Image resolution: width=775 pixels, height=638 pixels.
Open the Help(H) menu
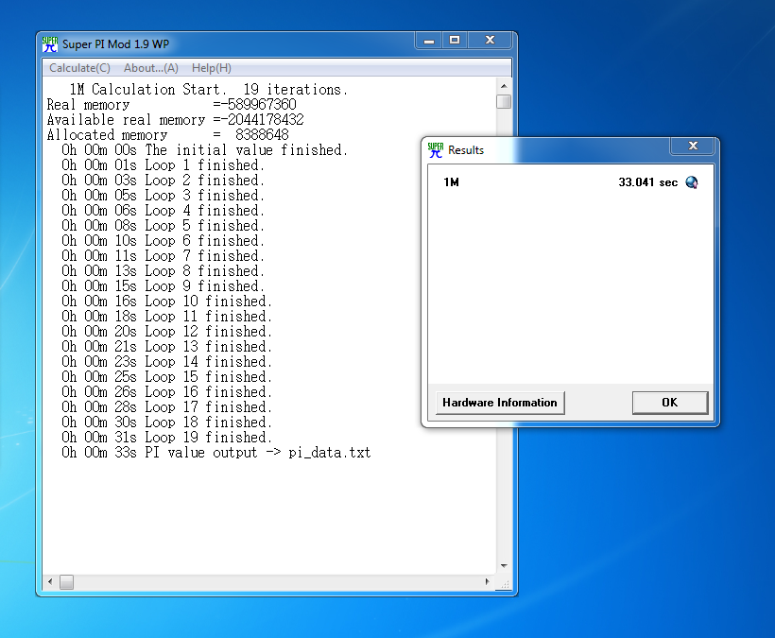[211, 68]
